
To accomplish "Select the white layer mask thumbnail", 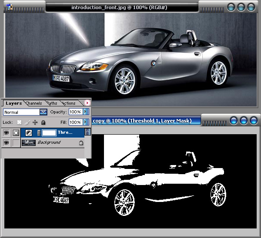I will (x=49, y=133).
